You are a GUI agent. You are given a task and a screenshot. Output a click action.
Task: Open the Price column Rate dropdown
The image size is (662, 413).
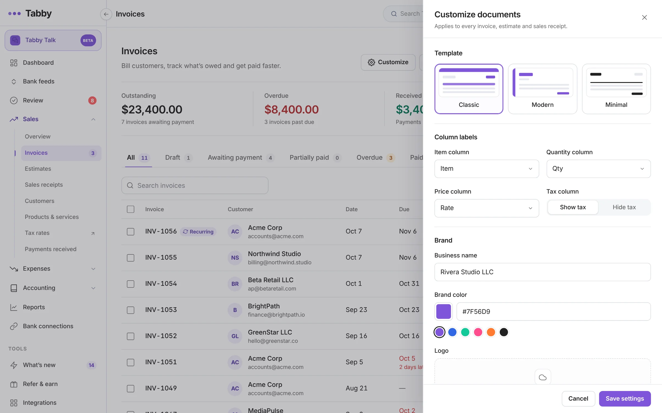487,208
